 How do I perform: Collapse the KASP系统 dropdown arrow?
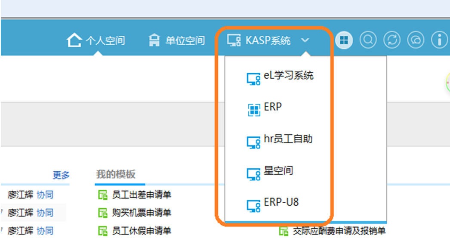(x=305, y=40)
